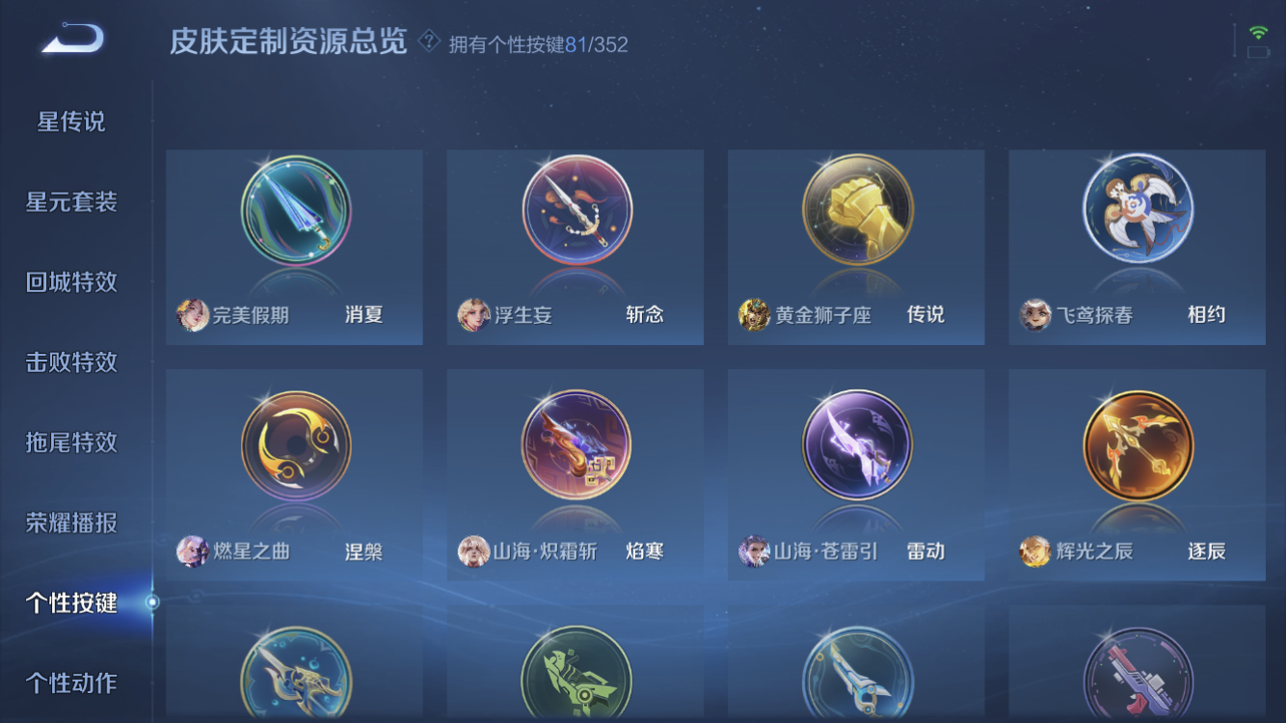
Task: Click the Wi-Fi signal status icon
Action: click(1258, 33)
